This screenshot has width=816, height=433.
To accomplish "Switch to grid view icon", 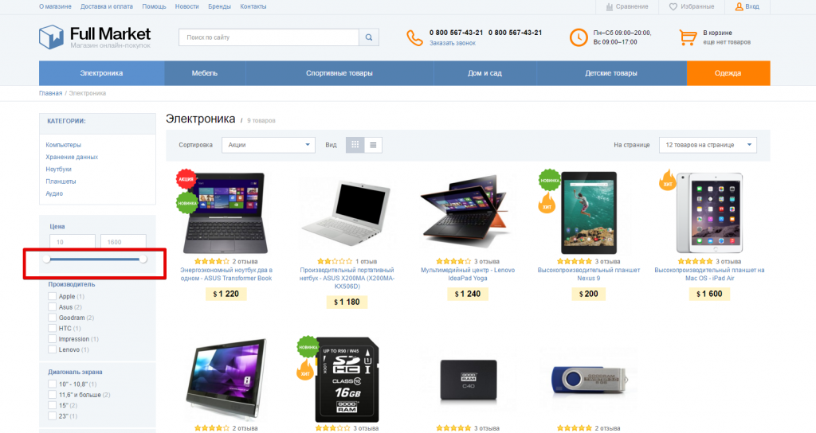I will click(x=355, y=145).
